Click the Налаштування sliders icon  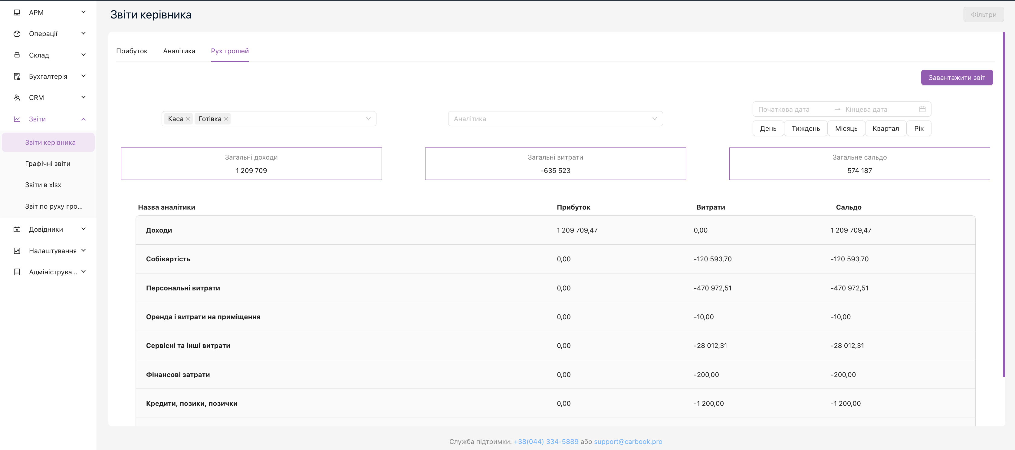[x=17, y=251]
